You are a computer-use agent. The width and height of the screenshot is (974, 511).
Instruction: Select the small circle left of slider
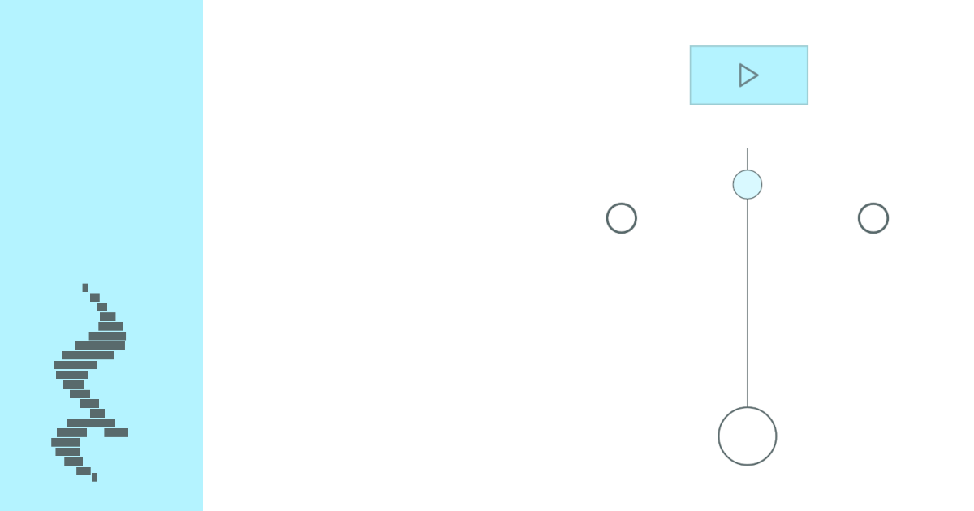622,218
